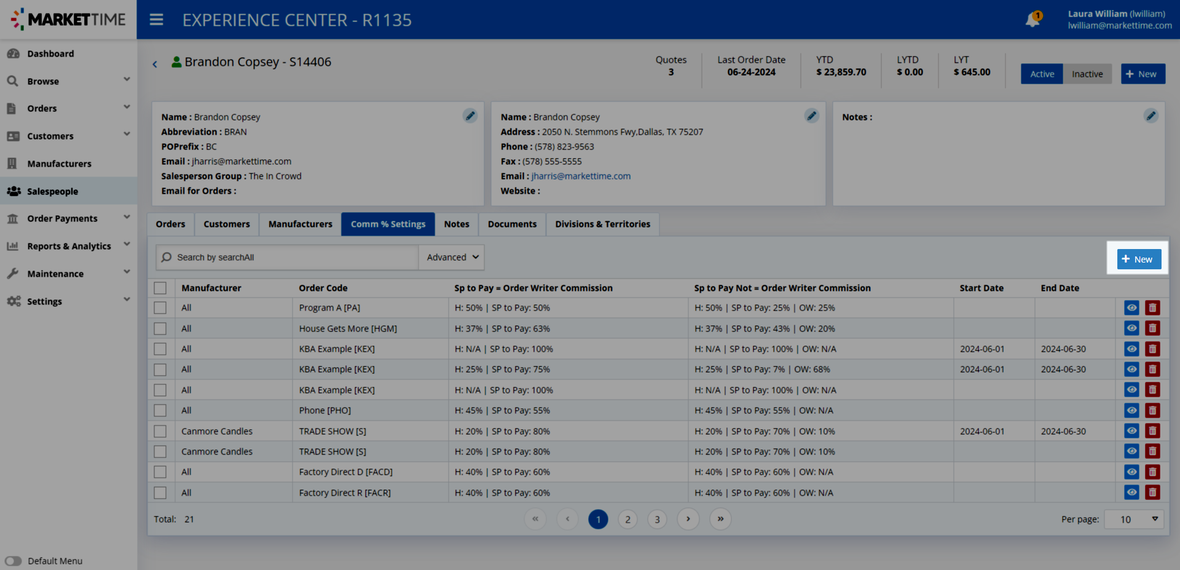The image size is (1180, 570).
Task: Click the notification bell icon
Action: click(x=1032, y=20)
